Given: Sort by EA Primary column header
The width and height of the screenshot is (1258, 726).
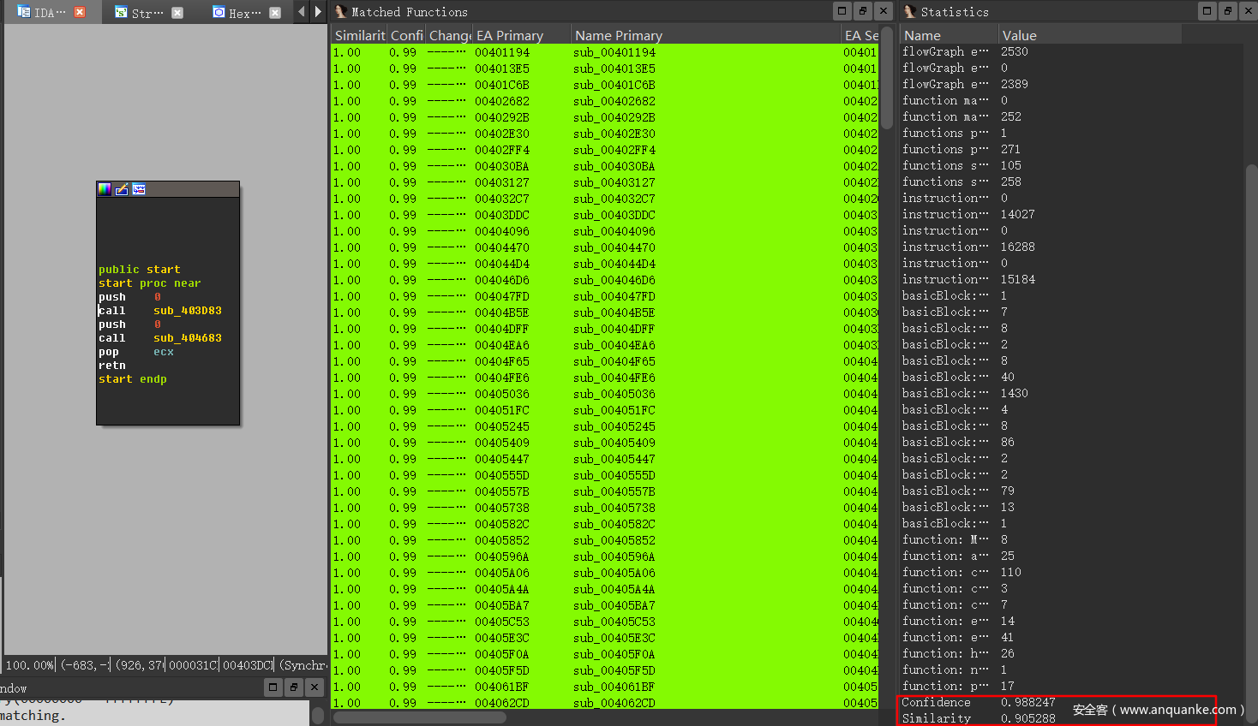Looking at the screenshot, I should click(x=522, y=35).
